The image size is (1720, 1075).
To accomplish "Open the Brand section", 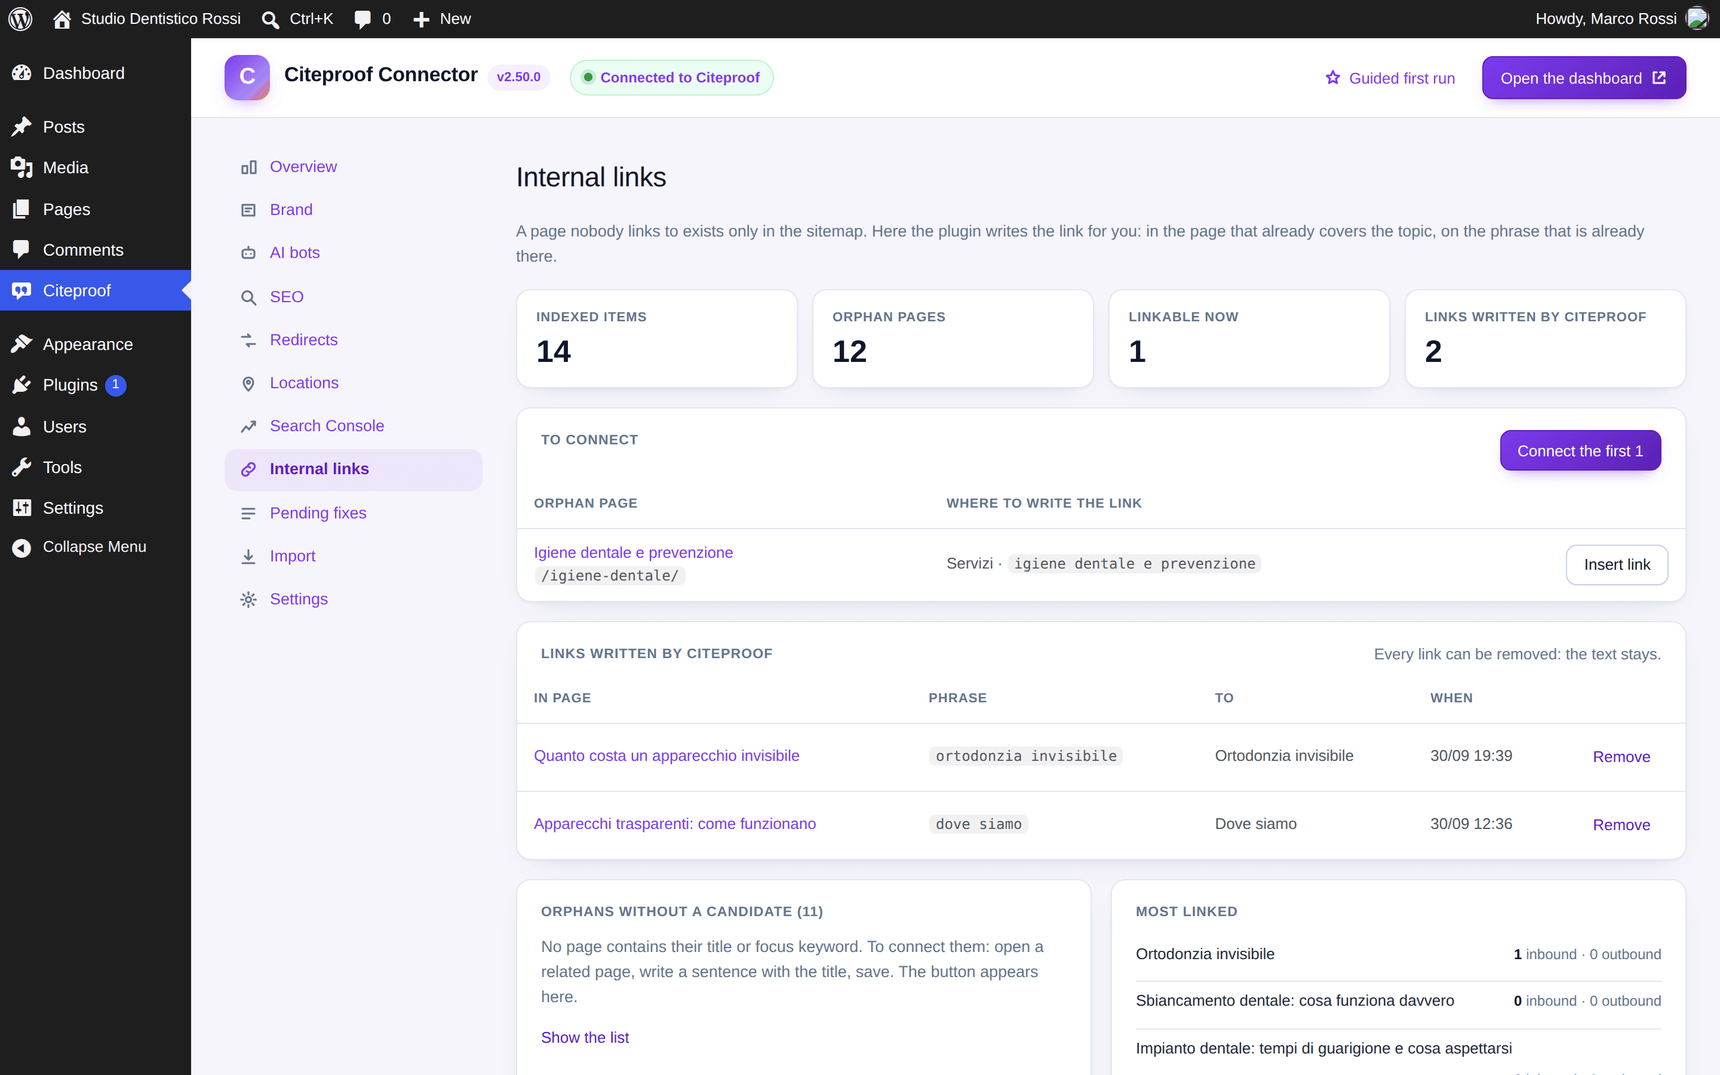I will (x=353, y=210).
